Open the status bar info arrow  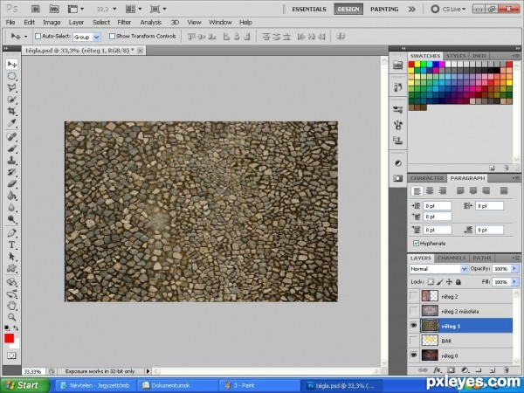[x=148, y=371]
